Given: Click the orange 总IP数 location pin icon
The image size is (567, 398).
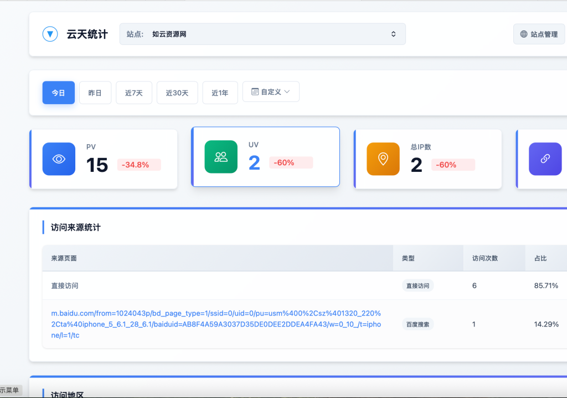Looking at the screenshot, I should tap(383, 159).
